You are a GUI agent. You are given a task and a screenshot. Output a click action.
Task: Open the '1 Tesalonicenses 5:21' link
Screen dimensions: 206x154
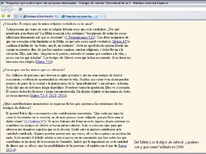tap(80, 37)
